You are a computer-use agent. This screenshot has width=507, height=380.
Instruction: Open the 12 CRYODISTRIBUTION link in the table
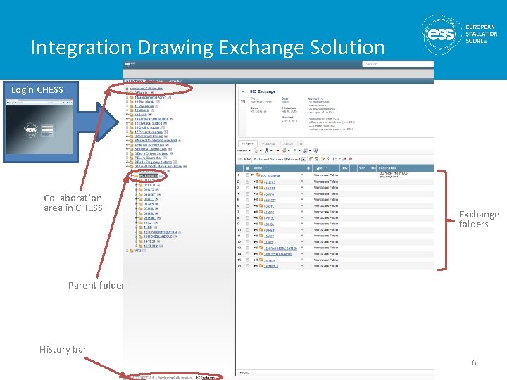click(280, 248)
